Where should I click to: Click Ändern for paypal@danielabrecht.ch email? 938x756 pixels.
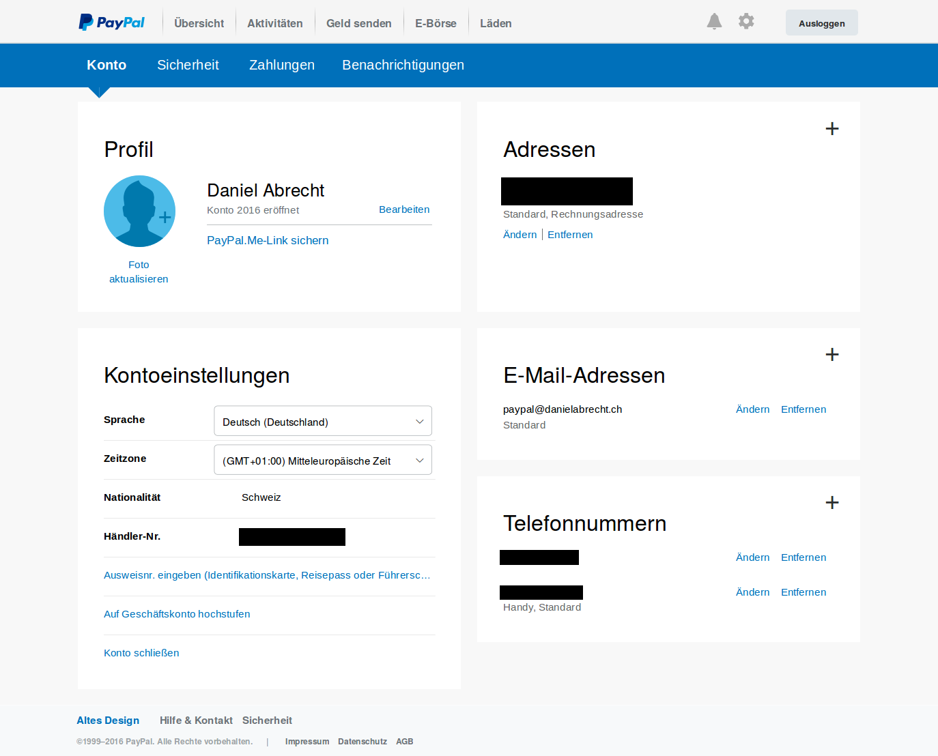(x=753, y=409)
